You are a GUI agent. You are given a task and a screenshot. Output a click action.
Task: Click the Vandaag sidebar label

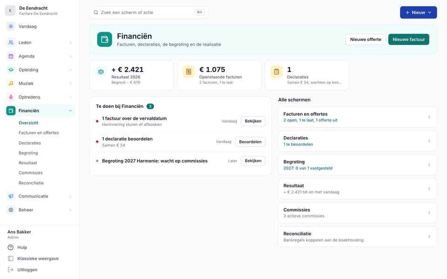27,27
